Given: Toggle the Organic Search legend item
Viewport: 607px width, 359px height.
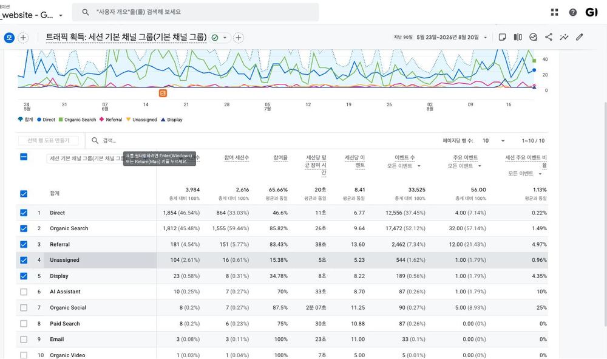Looking at the screenshot, I should 77,120.
